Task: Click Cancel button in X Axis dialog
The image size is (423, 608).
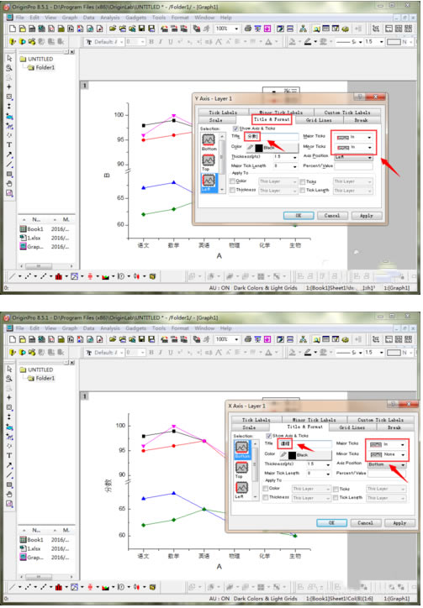Action: (x=365, y=523)
